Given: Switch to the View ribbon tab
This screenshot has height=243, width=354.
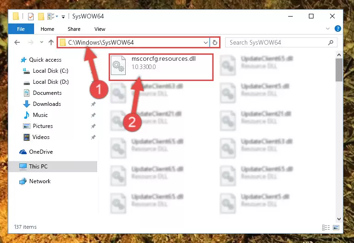Looking at the screenshot, I should point(100,29).
